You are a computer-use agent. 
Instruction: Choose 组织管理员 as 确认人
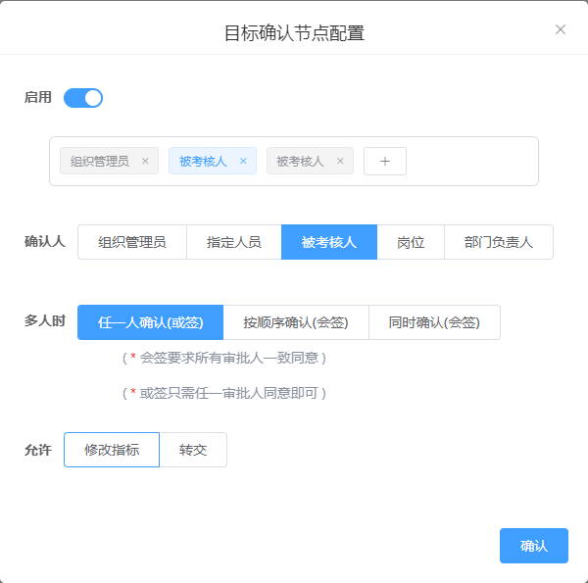pyautogui.click(x=132, y=242)
